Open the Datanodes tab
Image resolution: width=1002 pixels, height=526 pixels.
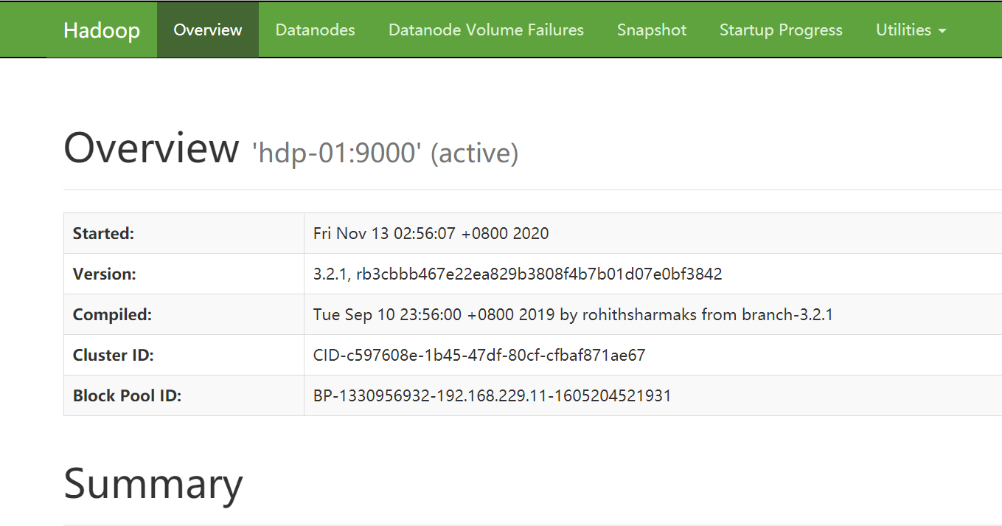point(315,30)
